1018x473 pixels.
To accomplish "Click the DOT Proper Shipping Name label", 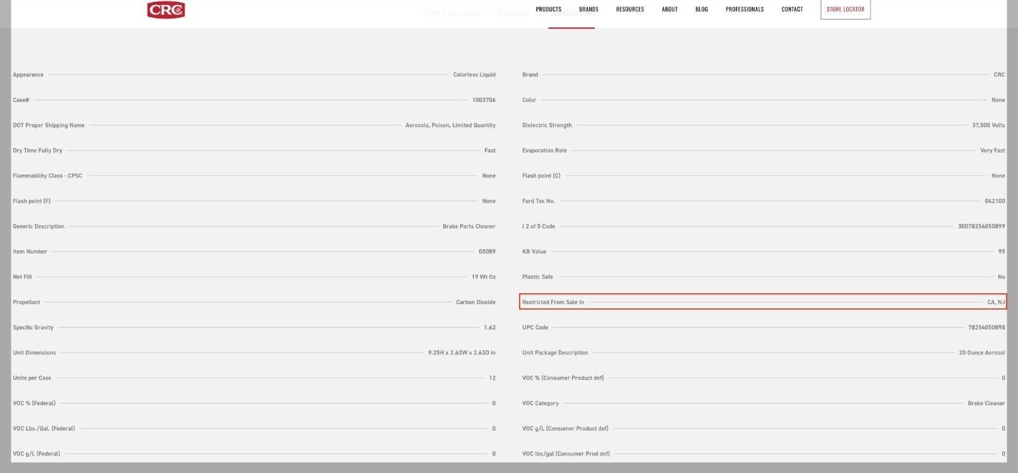I will tap(48, 125).
